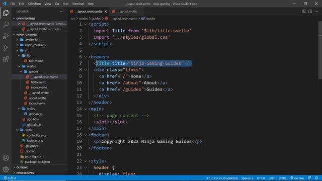The width and height of the screenshot is (322, 181).
Task: Change file encoding UTF-8
Action: (261, 178)
